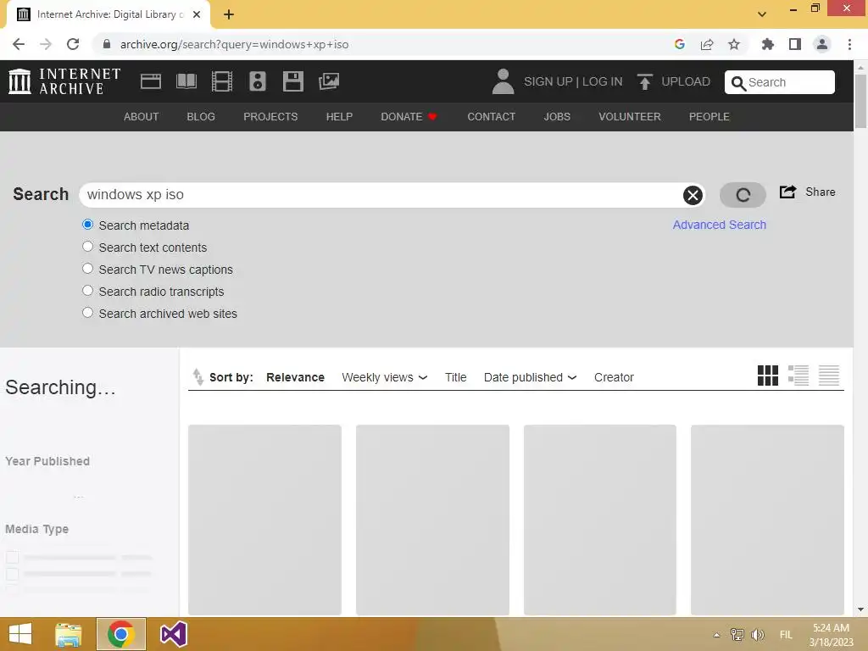
Task: Open the CONTACT menu item
Action: (x=491, y=117)
